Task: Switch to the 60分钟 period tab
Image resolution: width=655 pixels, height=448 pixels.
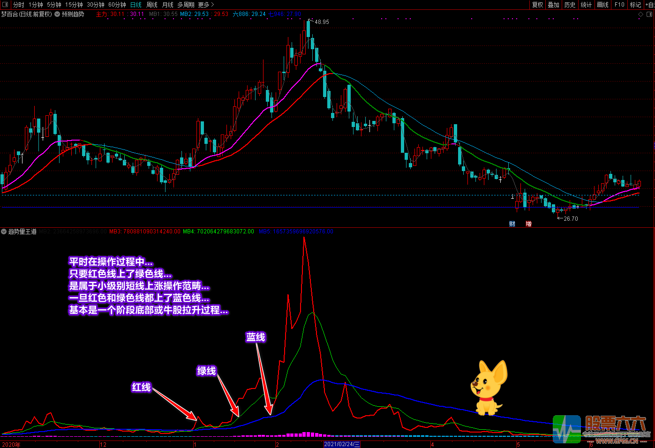Action: pyautogui.click(x=117, y=5)
